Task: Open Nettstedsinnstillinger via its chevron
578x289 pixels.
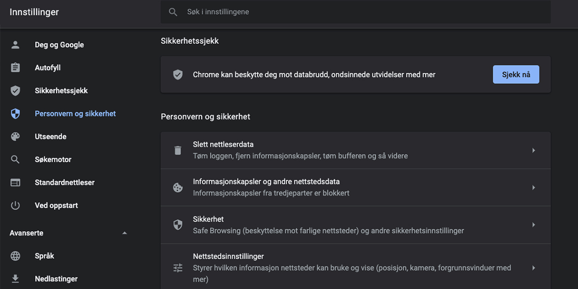Action: [x=533, y=268]
